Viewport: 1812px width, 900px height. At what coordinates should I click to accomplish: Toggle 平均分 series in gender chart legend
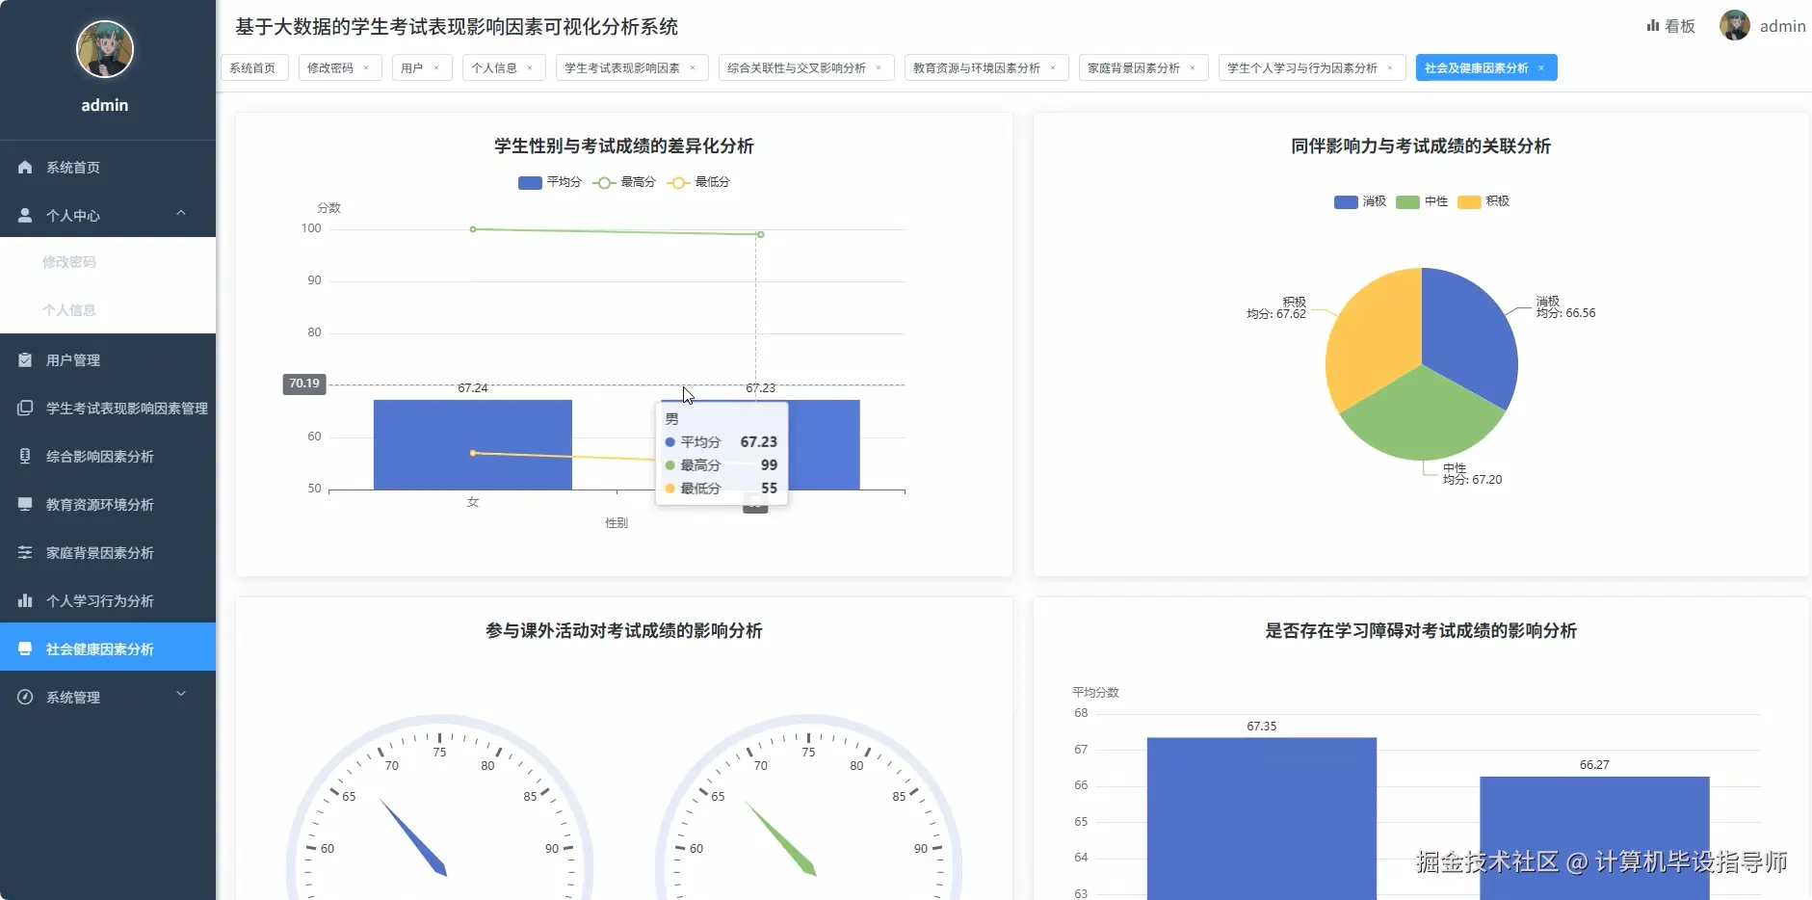click(x=550, y=182)
